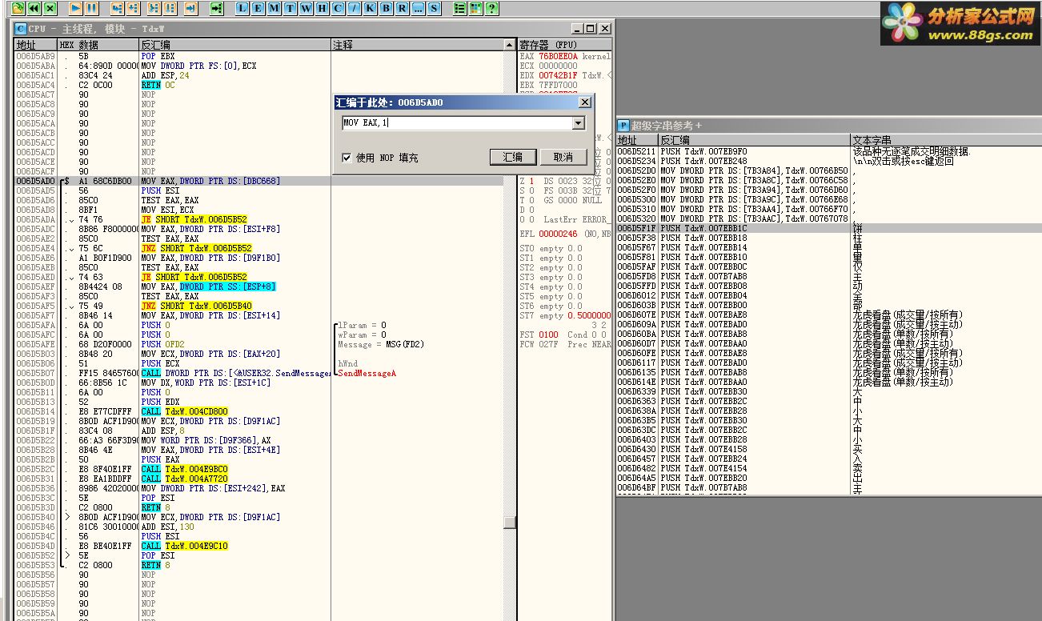Click the assemble instruction input field

point(457,123)
